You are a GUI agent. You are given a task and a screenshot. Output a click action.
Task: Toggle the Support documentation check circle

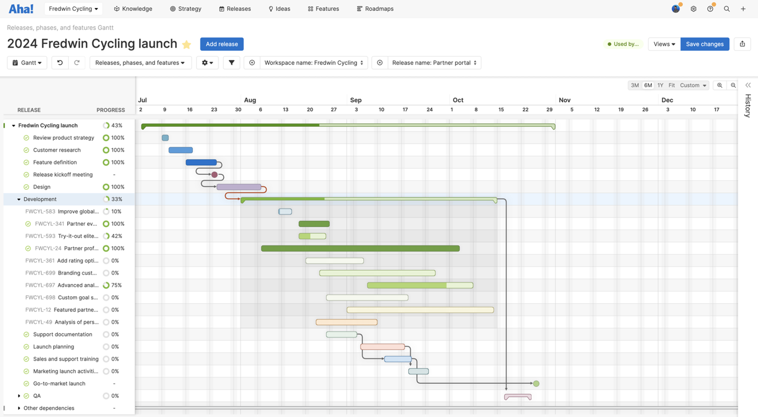click(x=26, y=335)
